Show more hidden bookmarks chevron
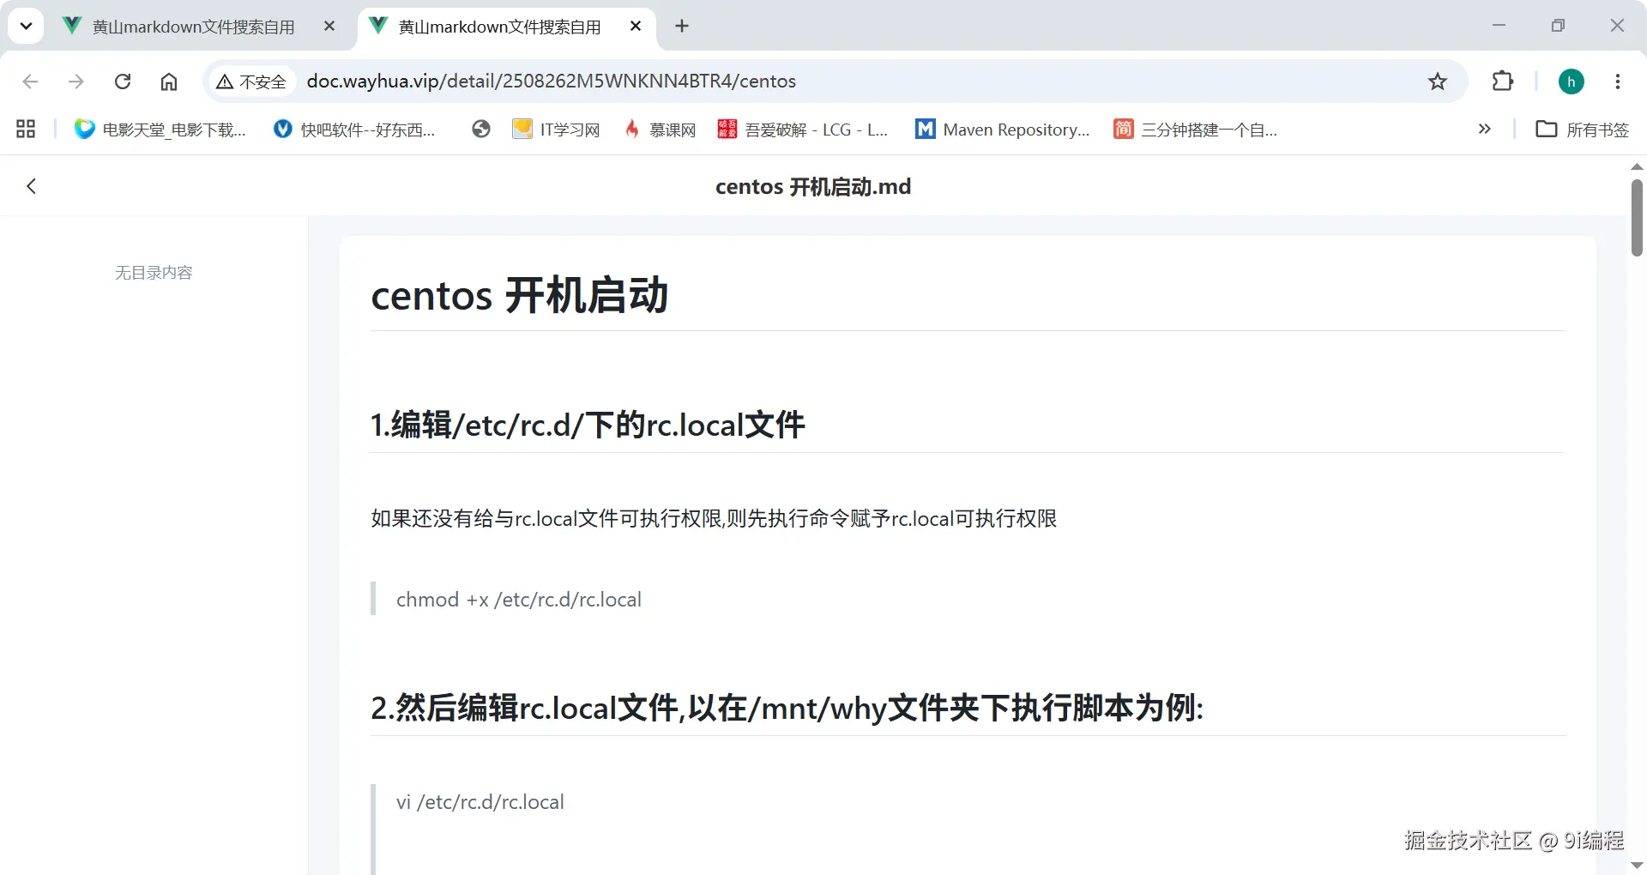The width and height of the screenshot is (1647, 875). (1485, 130)
